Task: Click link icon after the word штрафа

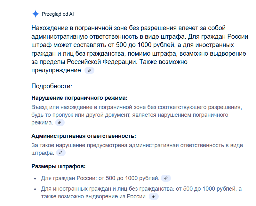Action: pos(61,153)
